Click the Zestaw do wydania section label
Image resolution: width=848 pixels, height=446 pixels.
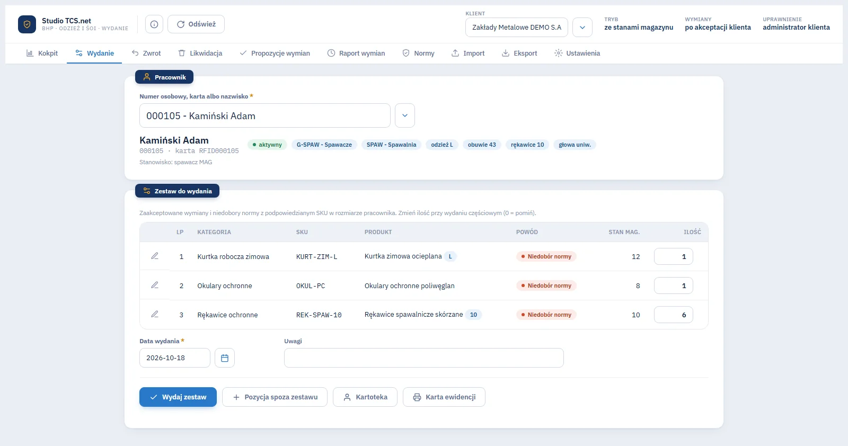pos(177,191)
